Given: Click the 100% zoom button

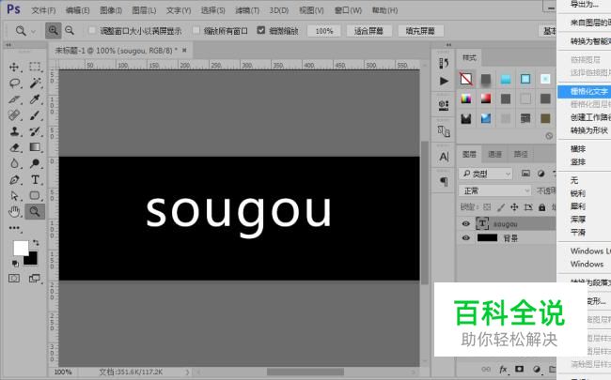Looking at the screenshot, I should [324, 31].
